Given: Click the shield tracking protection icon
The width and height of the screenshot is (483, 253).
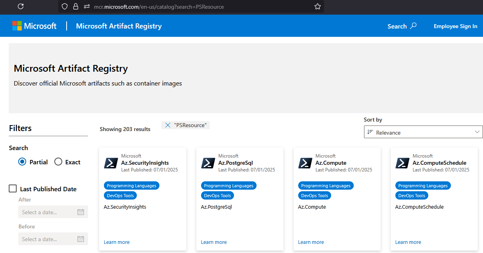Looking at the screenshot, I should coord(65,6).
